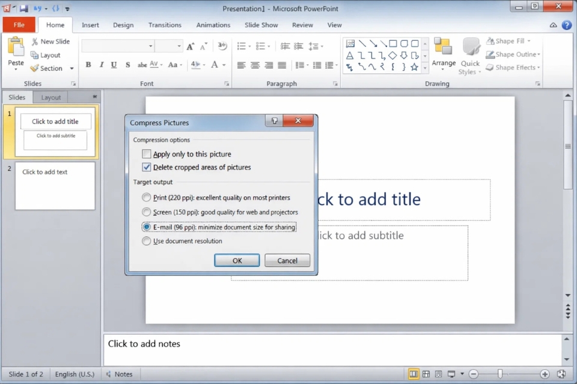
Task: Insert a Text Box from the Drawing gallery
Action: 350,44
